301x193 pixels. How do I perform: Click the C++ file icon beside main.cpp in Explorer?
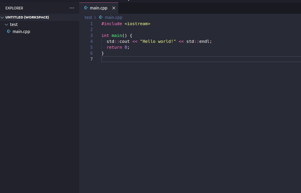click(x=9, y=31)
